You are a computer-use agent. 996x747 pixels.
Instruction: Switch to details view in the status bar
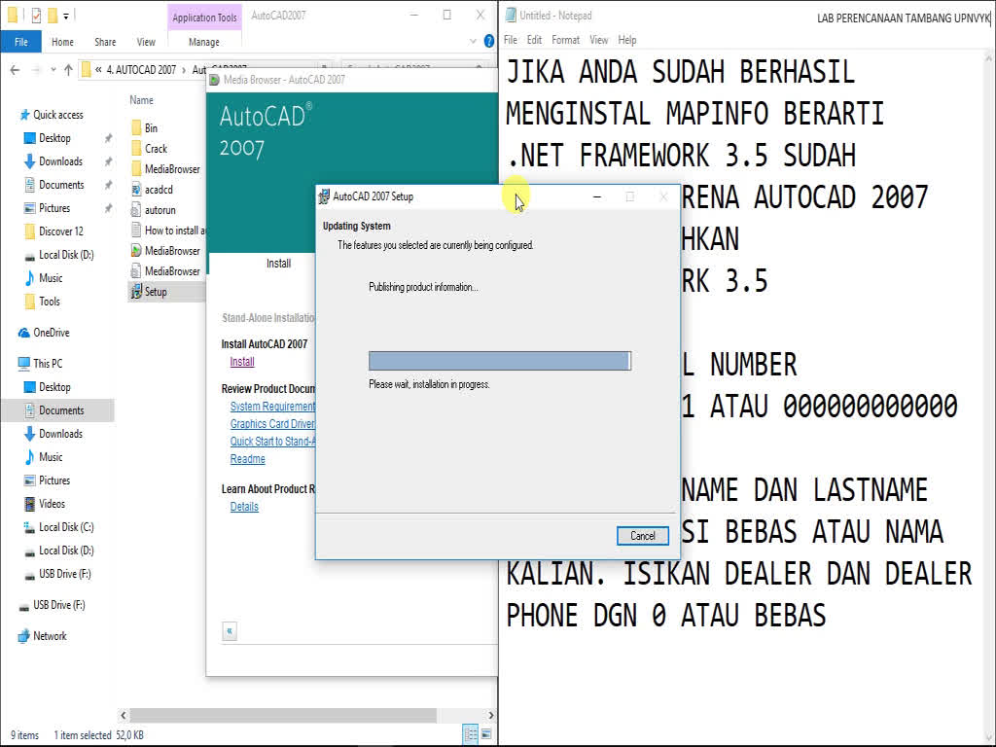pyautogui.click(x=471, y=734)
